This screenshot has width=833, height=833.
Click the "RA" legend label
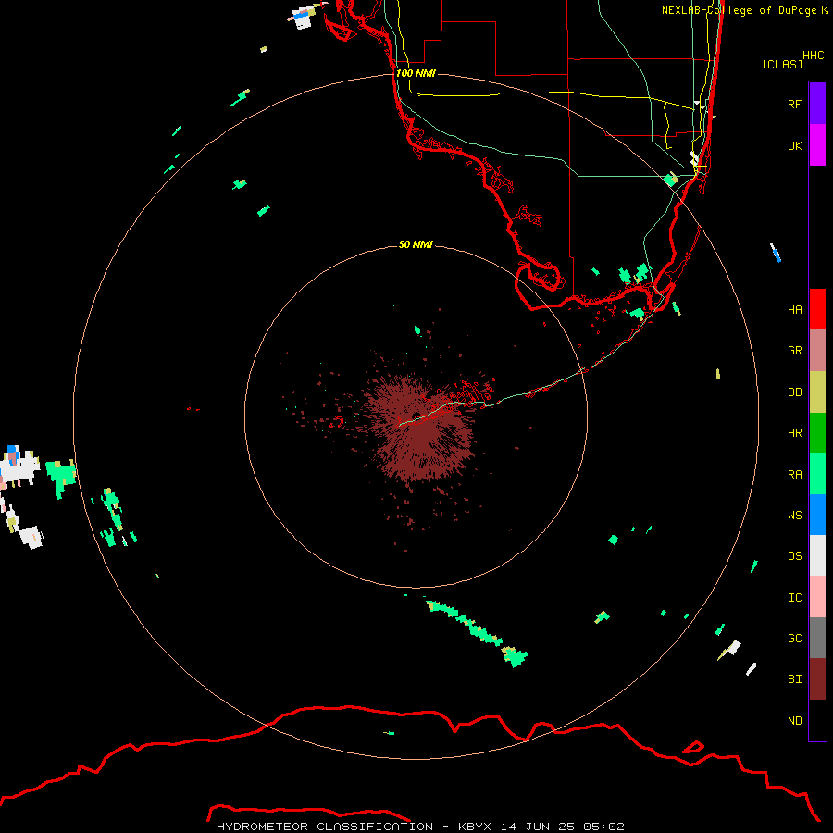pyautogui.click(x=795, y=475)
